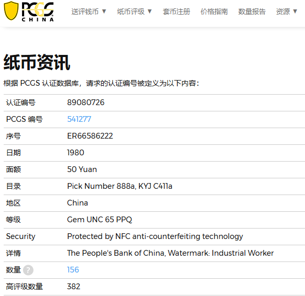Click the question mark help icon beside 数量
The image size is (305, 296).
[x=28, y=270]
